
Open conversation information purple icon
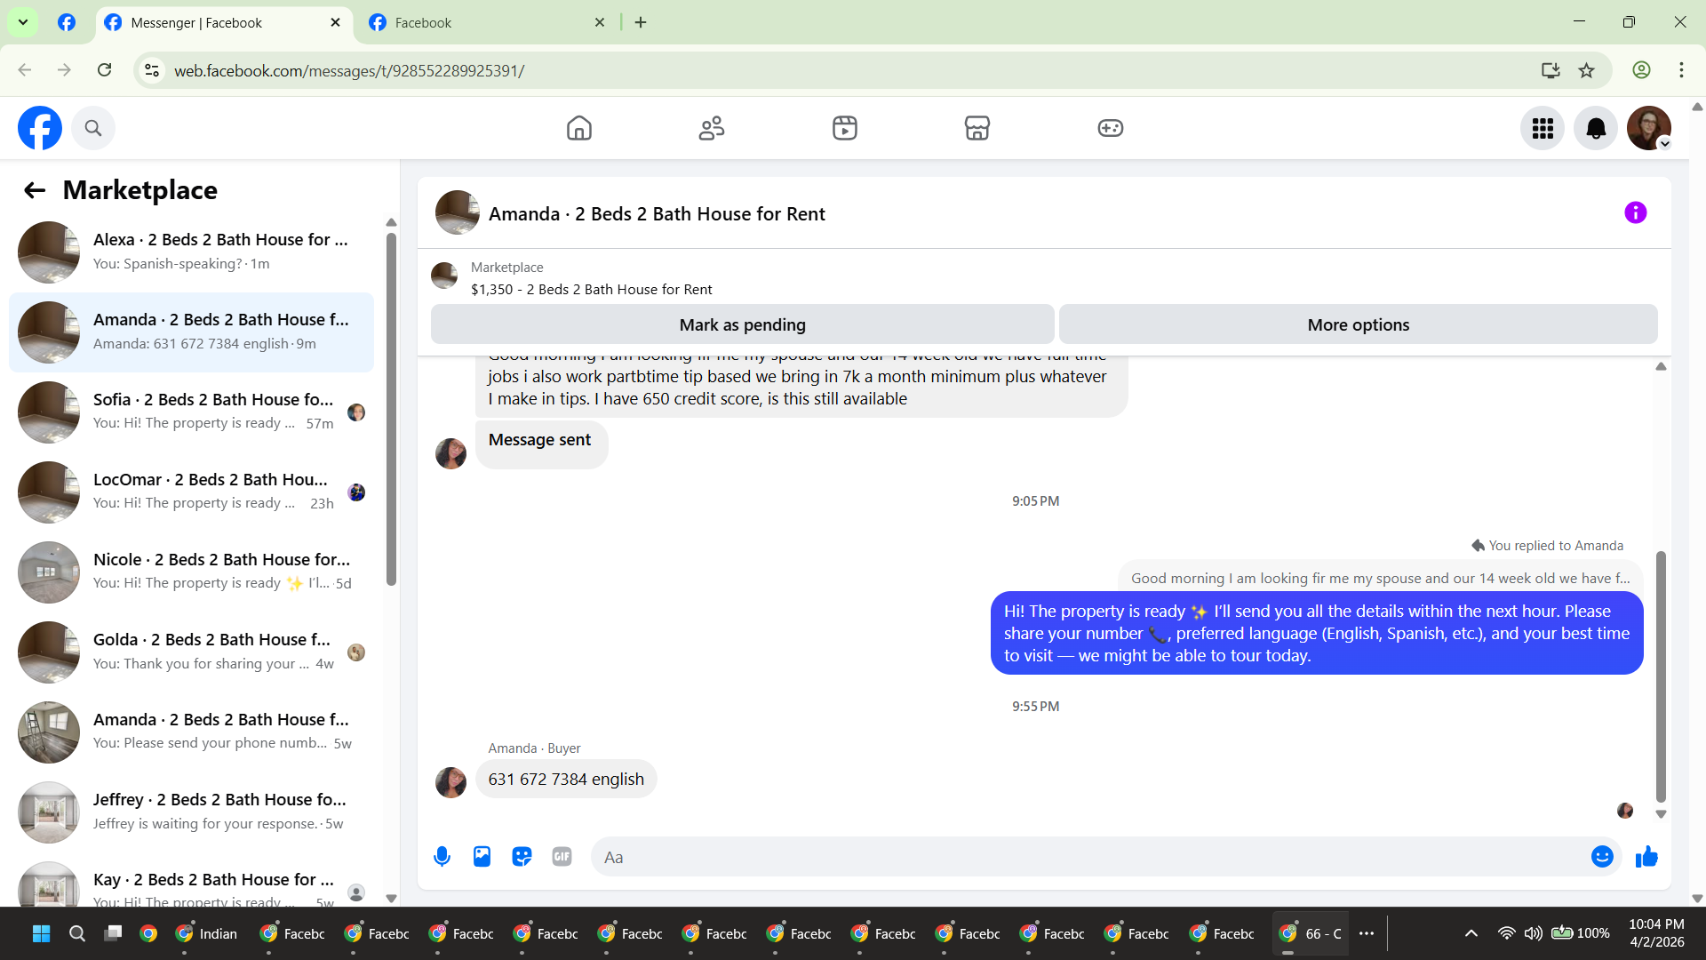click(x=1636, y=212)
